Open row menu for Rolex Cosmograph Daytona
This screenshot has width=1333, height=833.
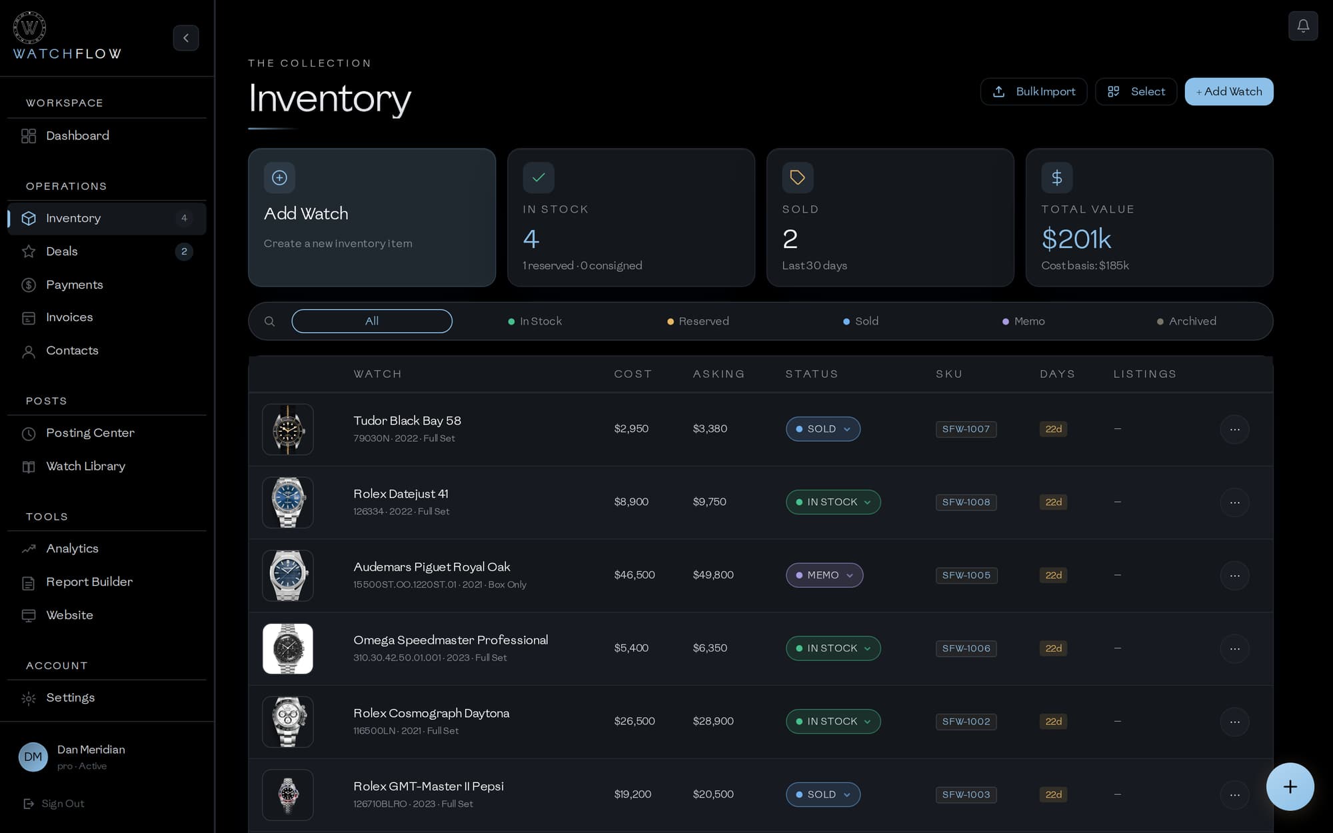1235,722
